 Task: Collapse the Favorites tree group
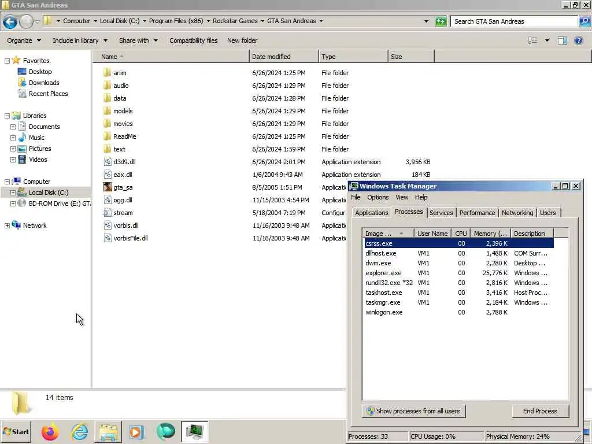point(7,61)
